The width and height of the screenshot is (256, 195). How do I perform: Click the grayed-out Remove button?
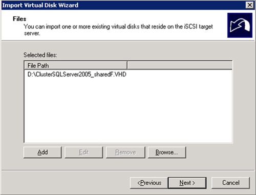pyautogui.click(x=125, y=152)
